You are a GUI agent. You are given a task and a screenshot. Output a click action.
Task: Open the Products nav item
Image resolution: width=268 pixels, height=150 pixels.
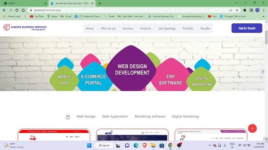[x=145, y=28]
